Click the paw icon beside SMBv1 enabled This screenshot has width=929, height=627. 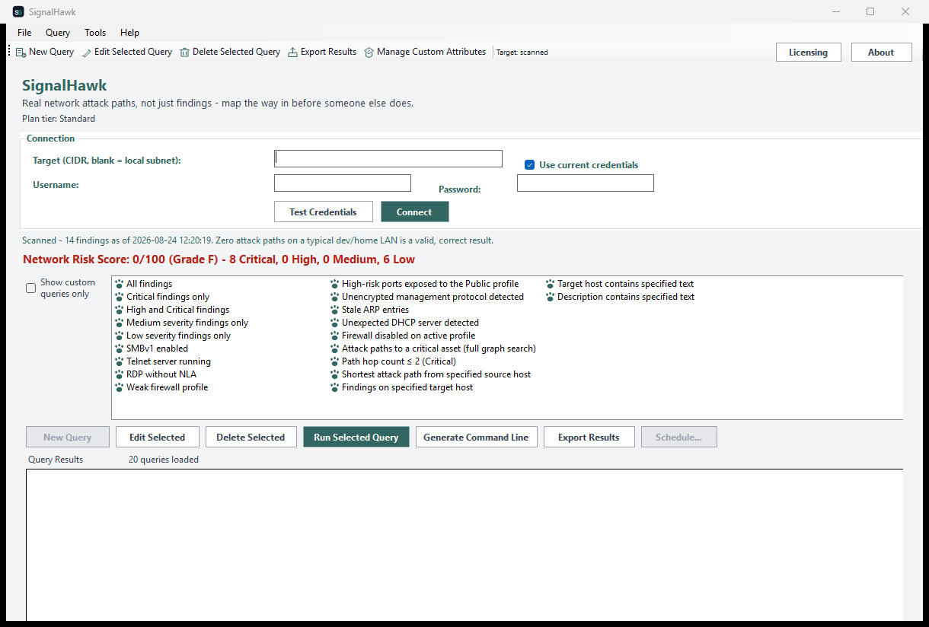coord(120,349)
